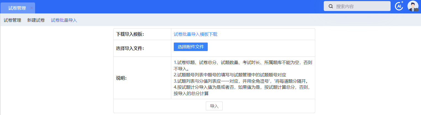Screen dimensions: 421x115
Task: Click the 导入 button
Action: tap(214, 106)
